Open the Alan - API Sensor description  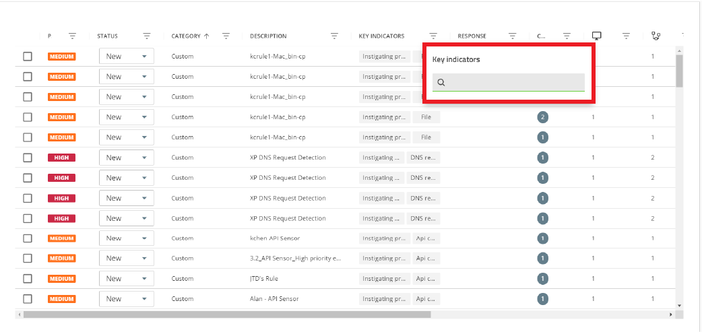tap(274, 299)
